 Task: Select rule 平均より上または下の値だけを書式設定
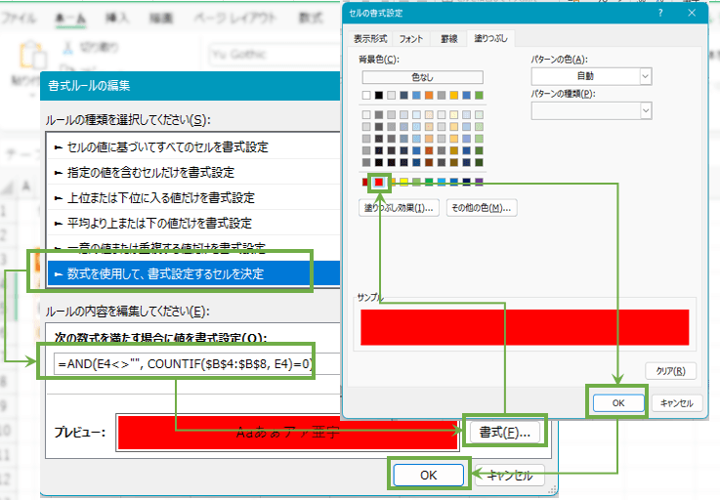click(x=193, y=223)
